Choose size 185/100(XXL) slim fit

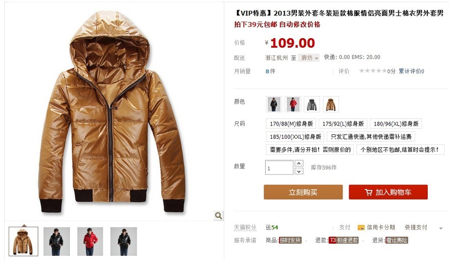pos(295,137)
